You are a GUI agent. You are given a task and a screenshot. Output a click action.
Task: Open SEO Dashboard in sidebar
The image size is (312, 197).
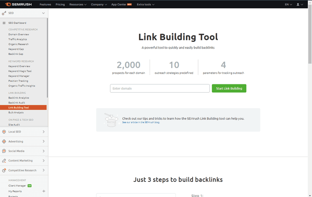17,23
